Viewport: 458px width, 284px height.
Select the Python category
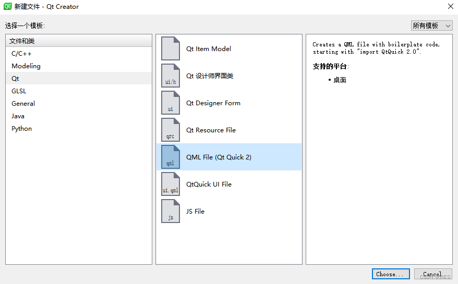(79, 129)
